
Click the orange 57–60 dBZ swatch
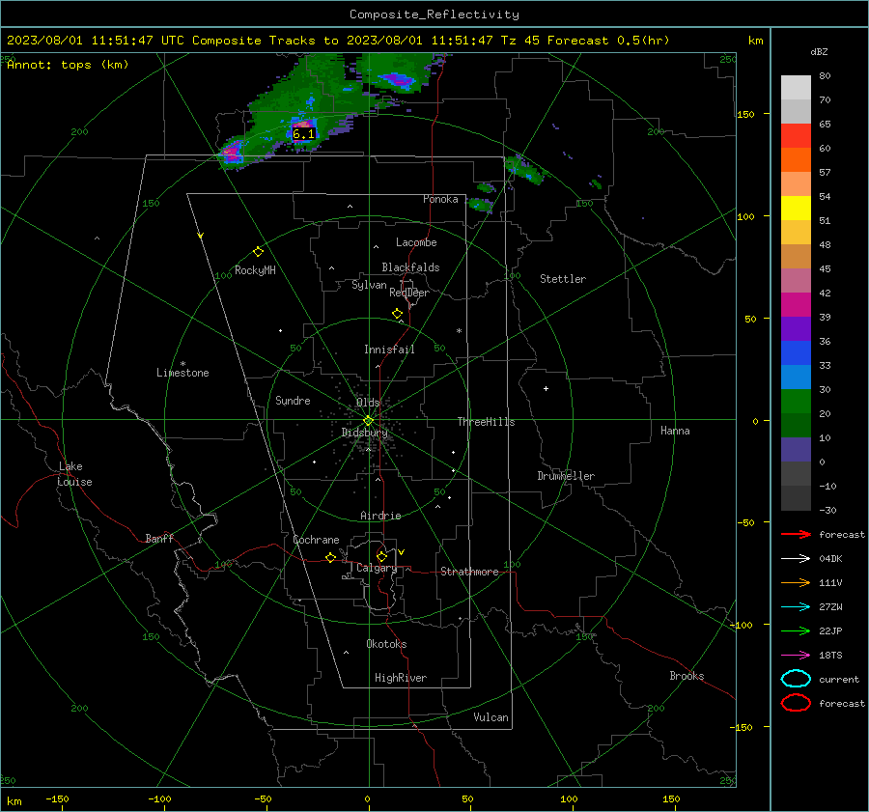coord(796,159)
